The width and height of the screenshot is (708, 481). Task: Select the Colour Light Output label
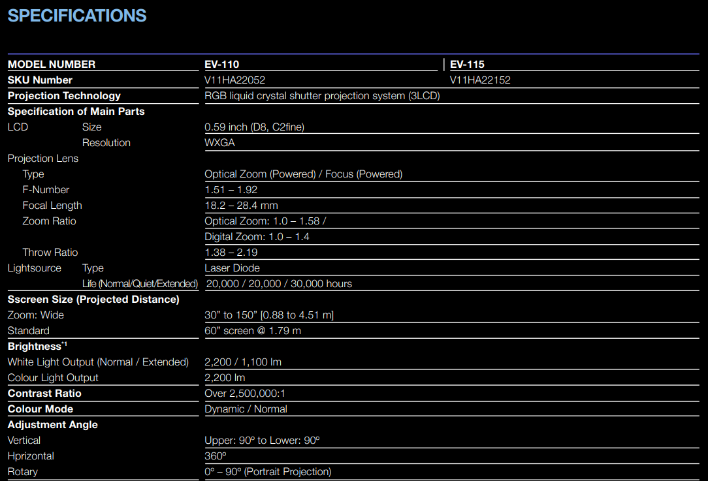(x=53, y=377)
